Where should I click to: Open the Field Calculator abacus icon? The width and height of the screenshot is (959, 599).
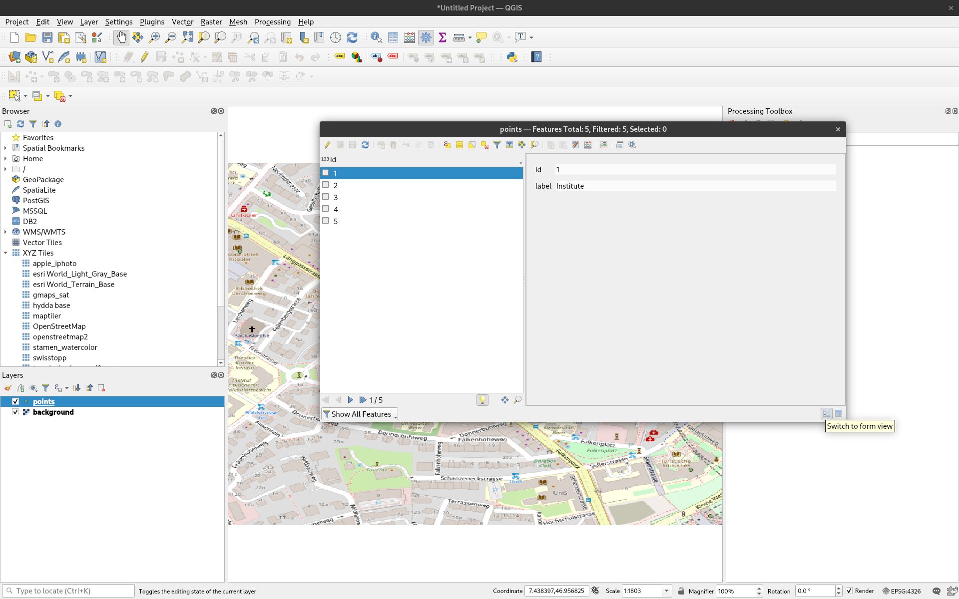[x=409, y=37]
